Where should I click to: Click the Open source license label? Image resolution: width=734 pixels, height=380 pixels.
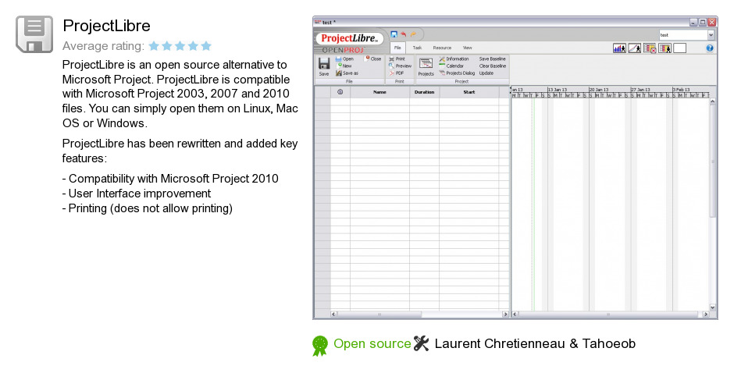pos(372,343)
